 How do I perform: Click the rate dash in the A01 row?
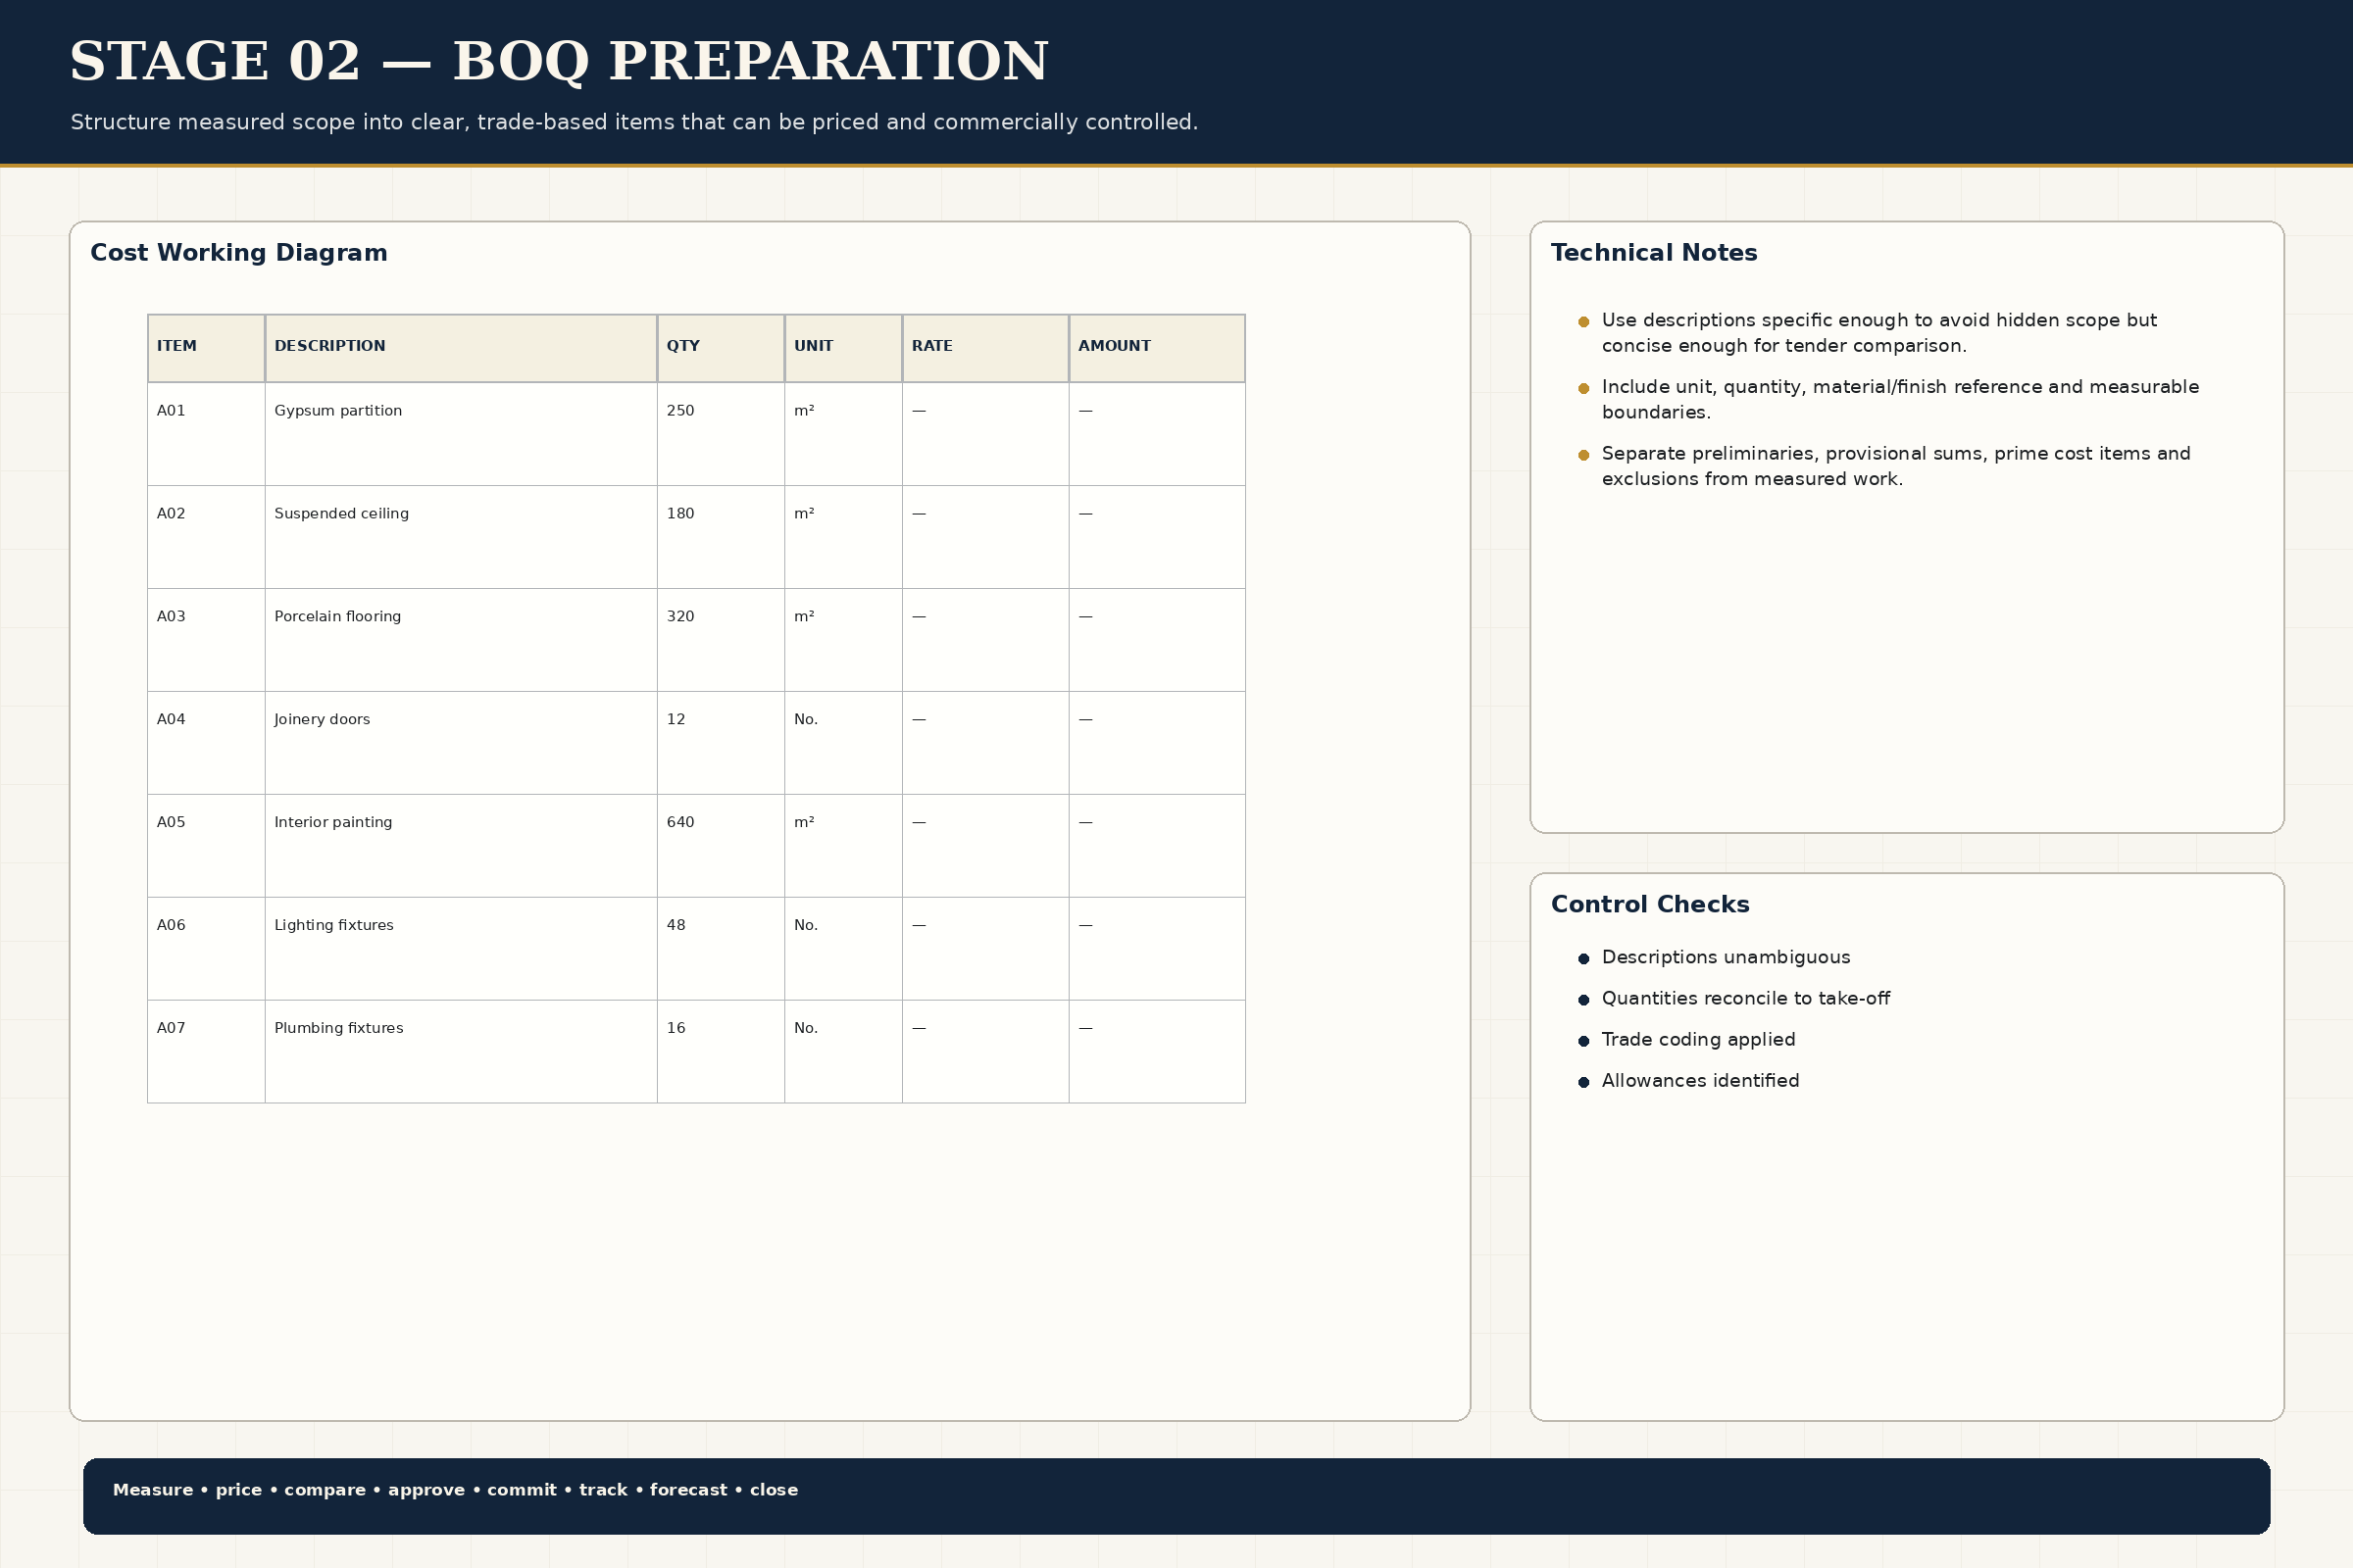coord(920,411)
